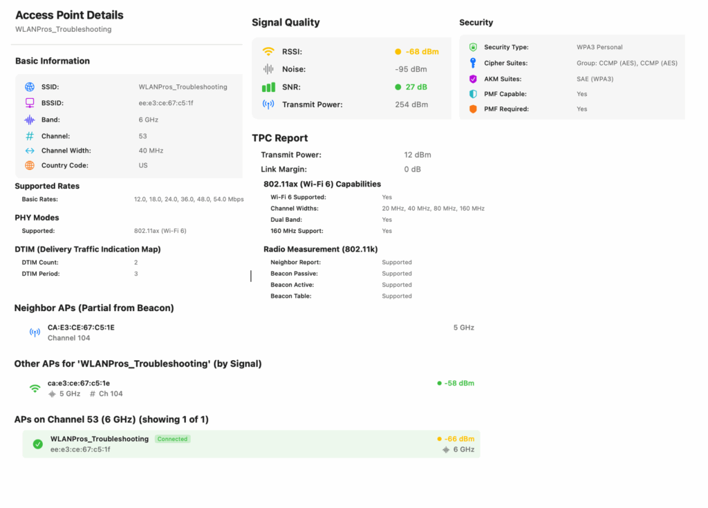Click the purple AKM Suites shield icon

click(x=473, y=79)
